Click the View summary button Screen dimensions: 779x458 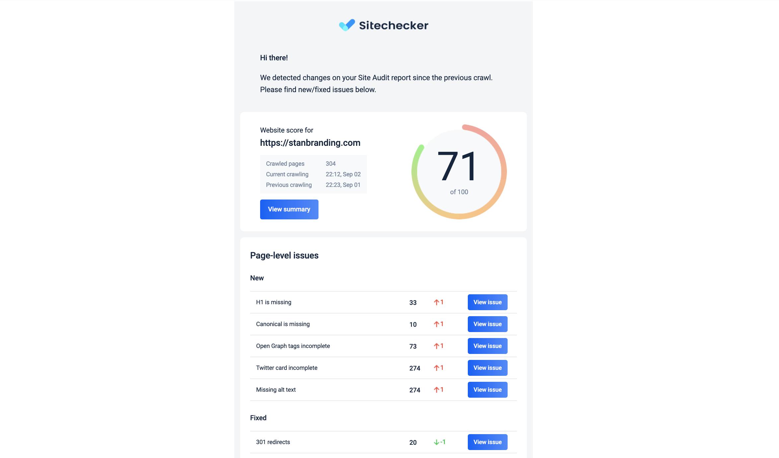tap(289, 209)
